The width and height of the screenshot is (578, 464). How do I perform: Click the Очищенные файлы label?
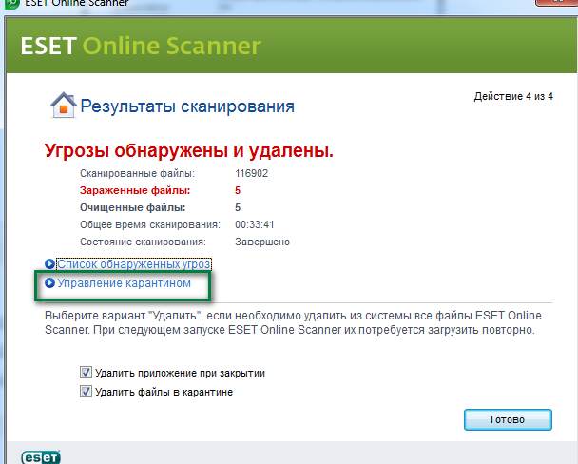pos(133,207)
